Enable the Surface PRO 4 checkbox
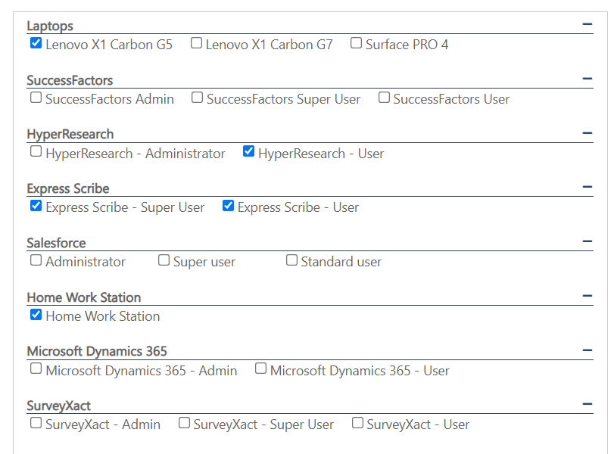Screen dimensions: 614x454 click(356, 44)
